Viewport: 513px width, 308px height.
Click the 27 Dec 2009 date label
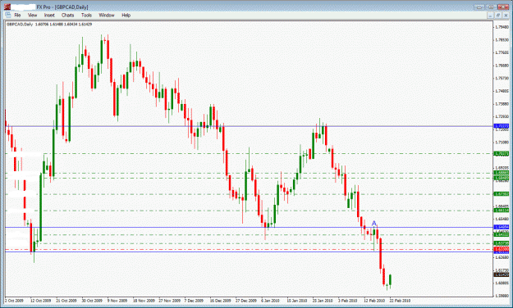(x=246, y=301)
